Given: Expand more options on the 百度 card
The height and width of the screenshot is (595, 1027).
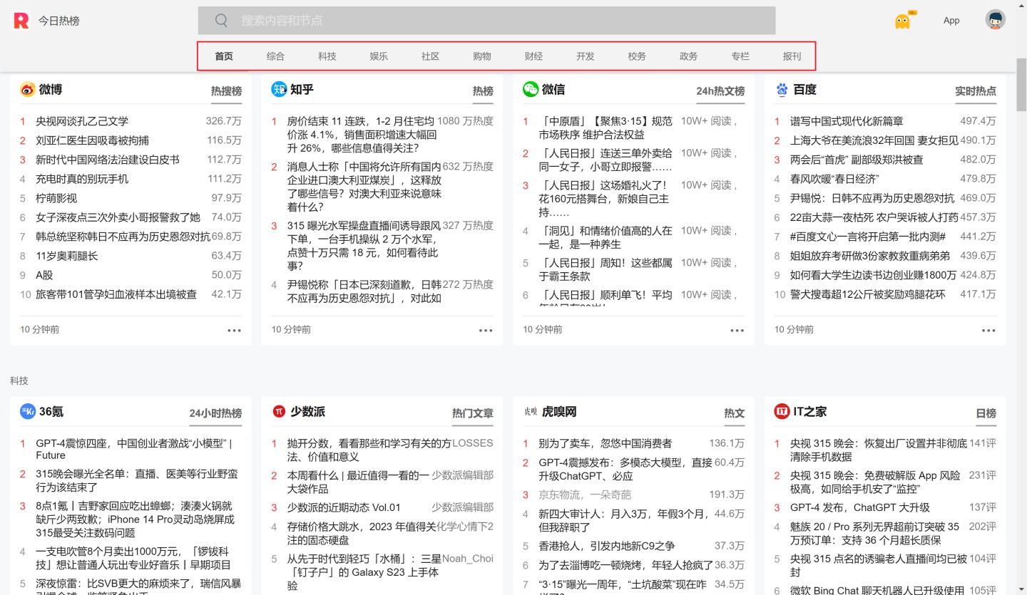Looking at the screenshot, I should (x=988, y=330).
